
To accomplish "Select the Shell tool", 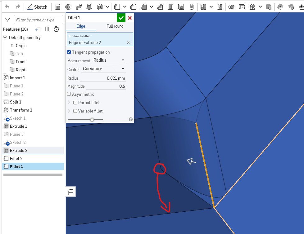I will point(170,7).
